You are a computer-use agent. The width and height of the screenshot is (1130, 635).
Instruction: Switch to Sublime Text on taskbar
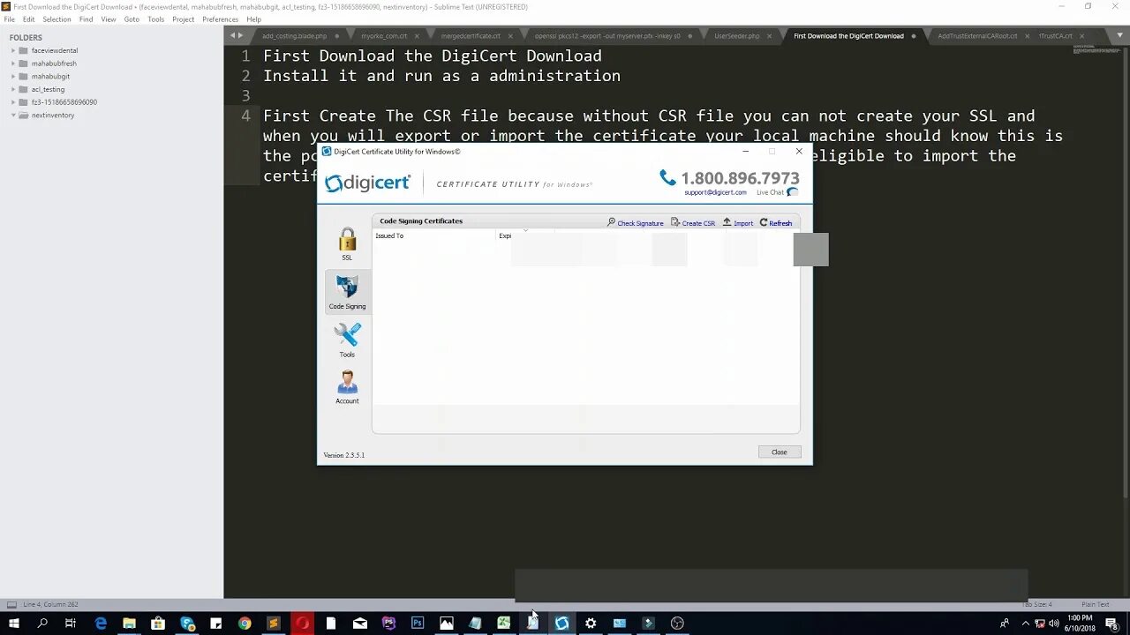[x=273, y=623]
